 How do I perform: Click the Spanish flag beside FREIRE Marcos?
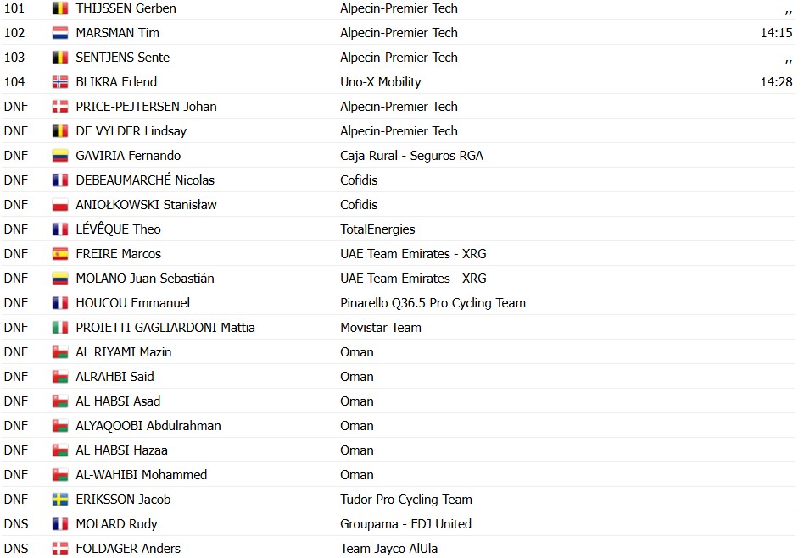point(60,254)
